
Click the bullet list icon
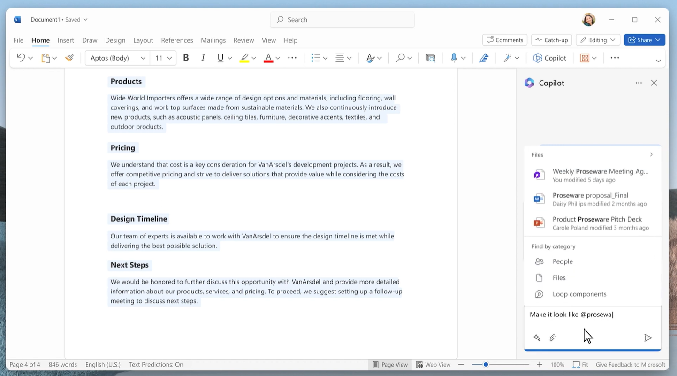[x=316, y=58]
